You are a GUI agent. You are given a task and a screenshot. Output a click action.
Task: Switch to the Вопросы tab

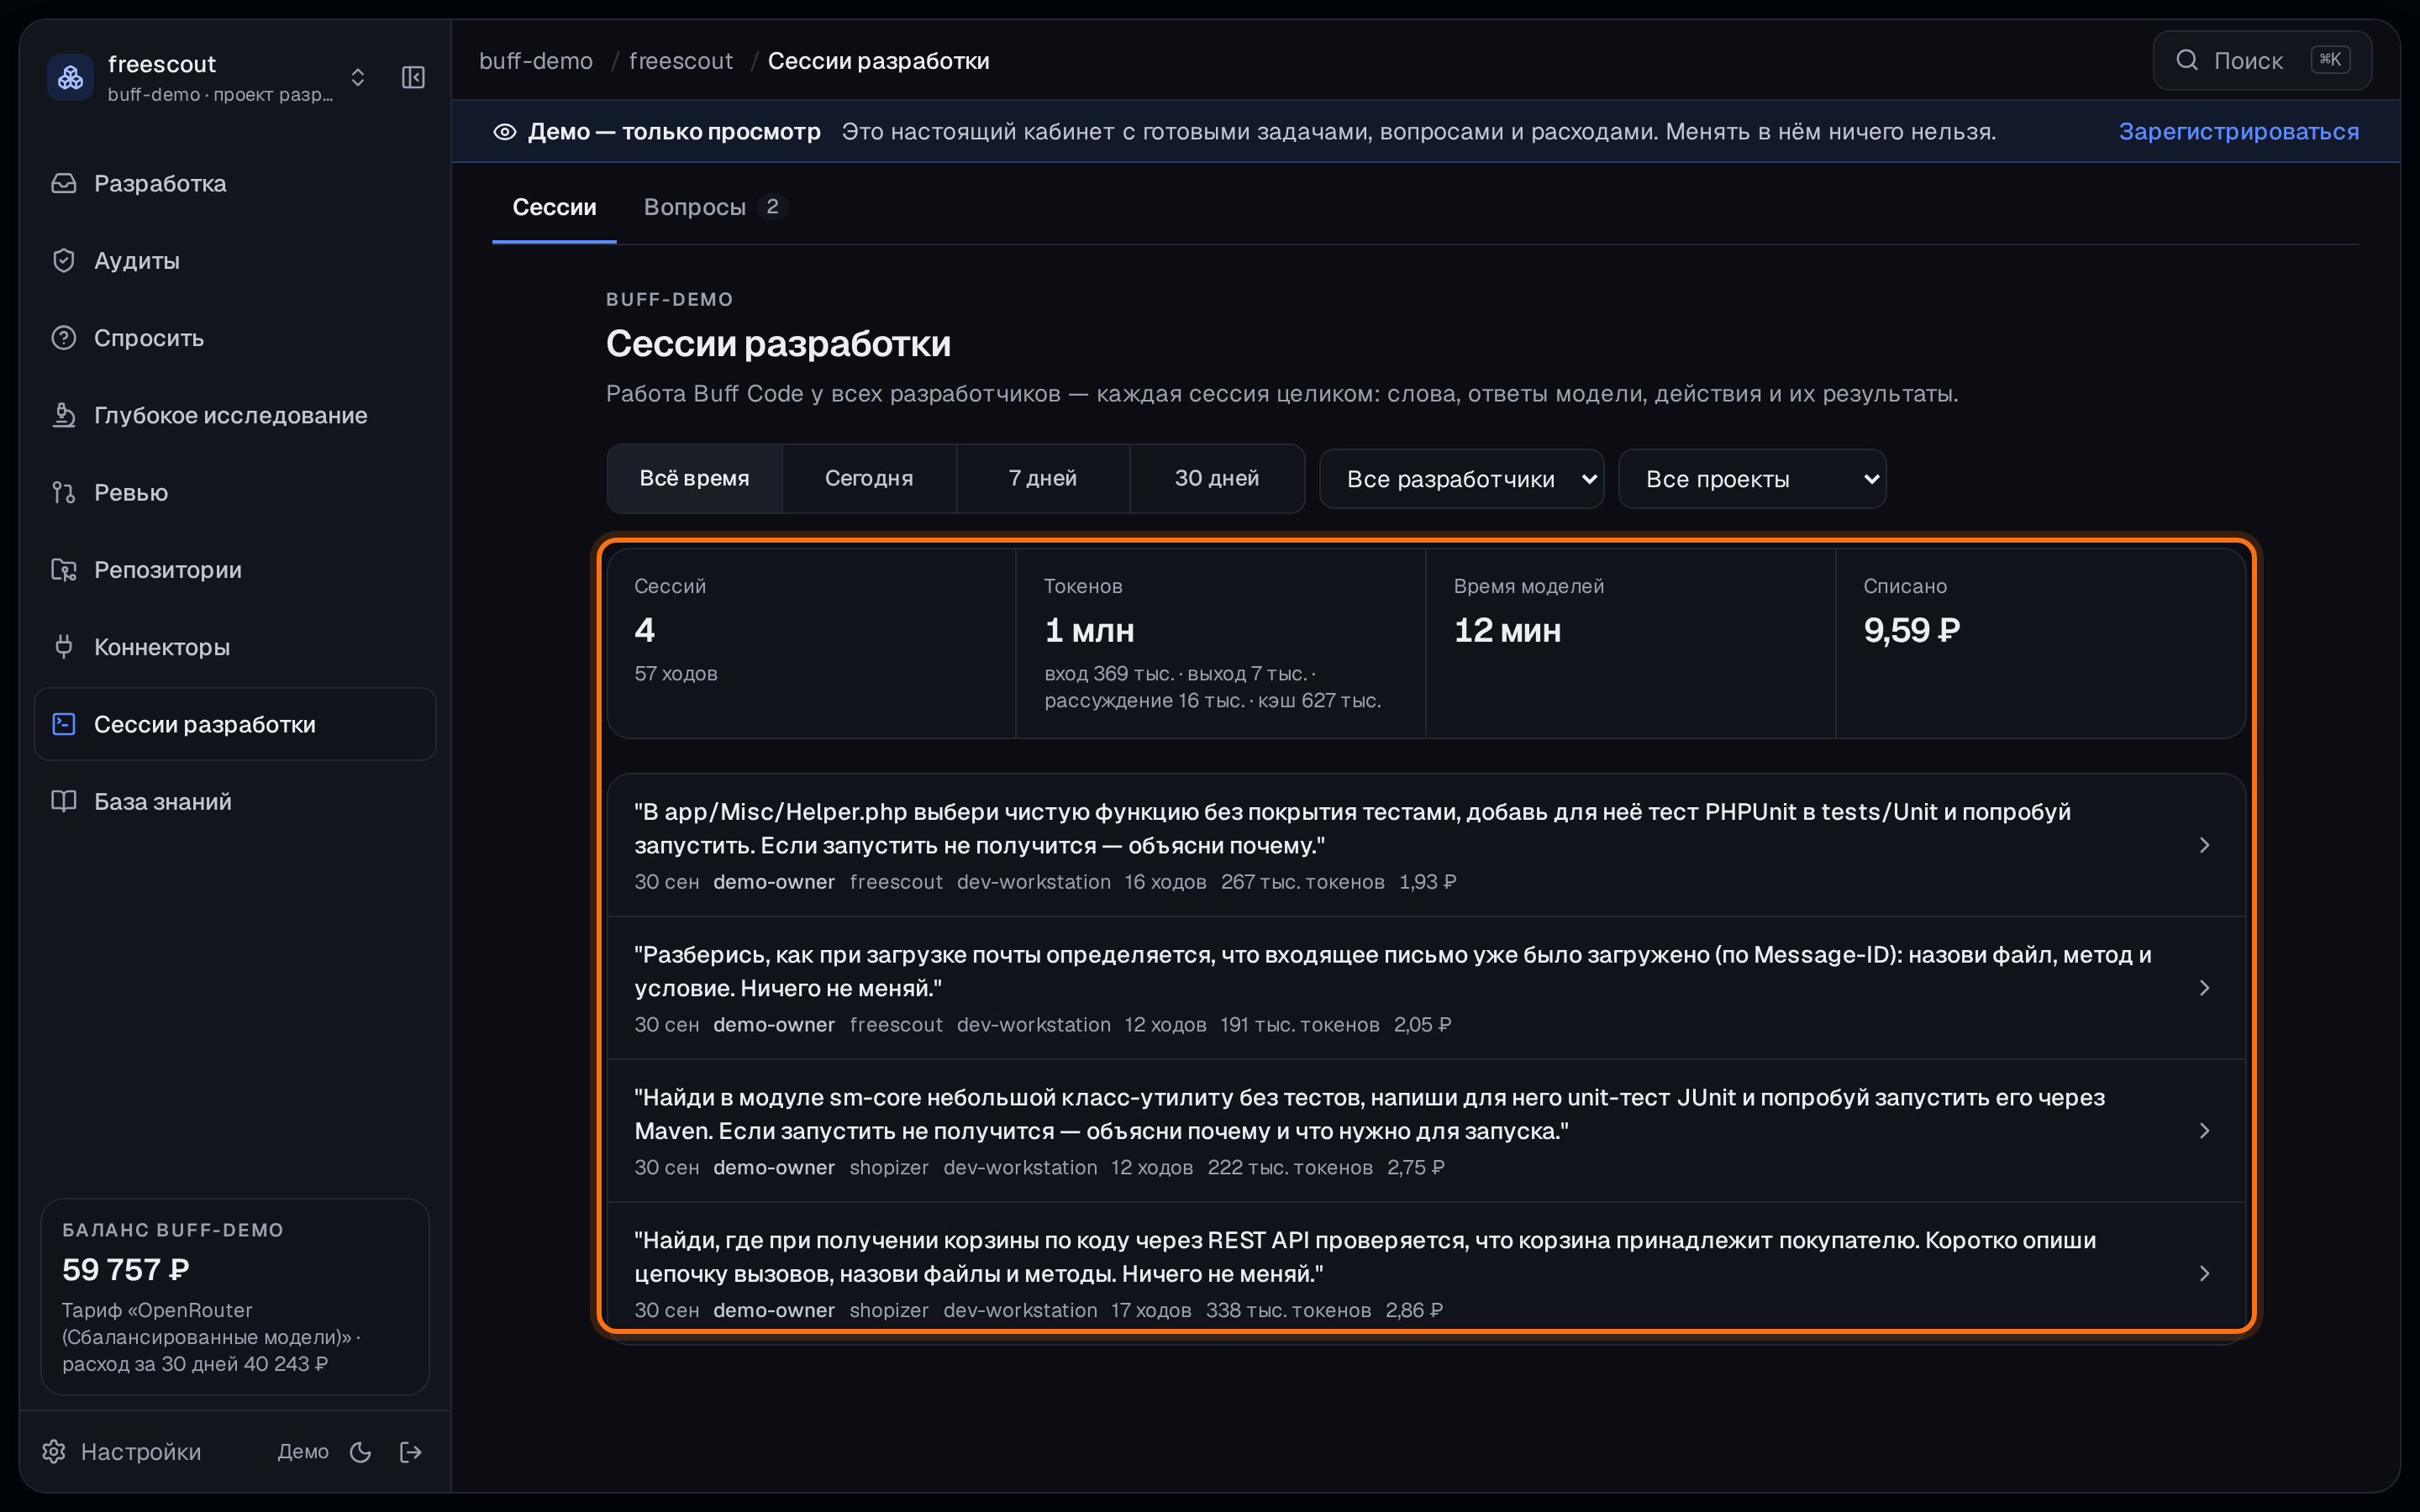(715, 207)
